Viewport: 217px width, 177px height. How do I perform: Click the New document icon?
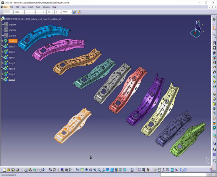pos(4,170)
